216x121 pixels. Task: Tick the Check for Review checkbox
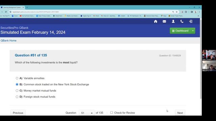tap(111, 113)
